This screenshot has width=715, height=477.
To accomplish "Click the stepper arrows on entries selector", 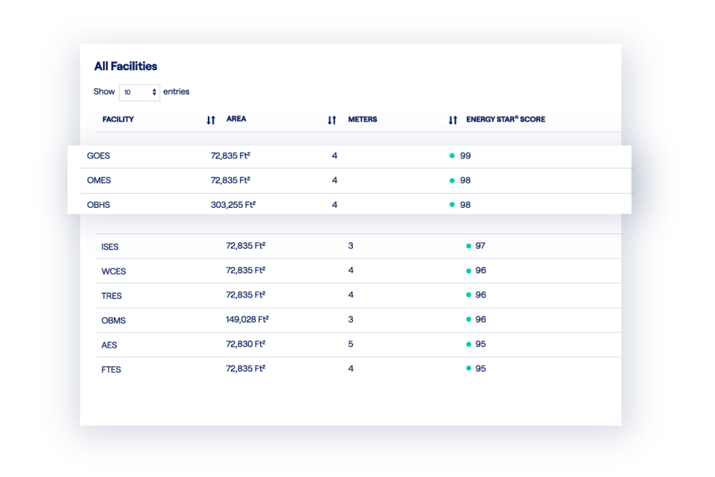I will tap(154, 92).
